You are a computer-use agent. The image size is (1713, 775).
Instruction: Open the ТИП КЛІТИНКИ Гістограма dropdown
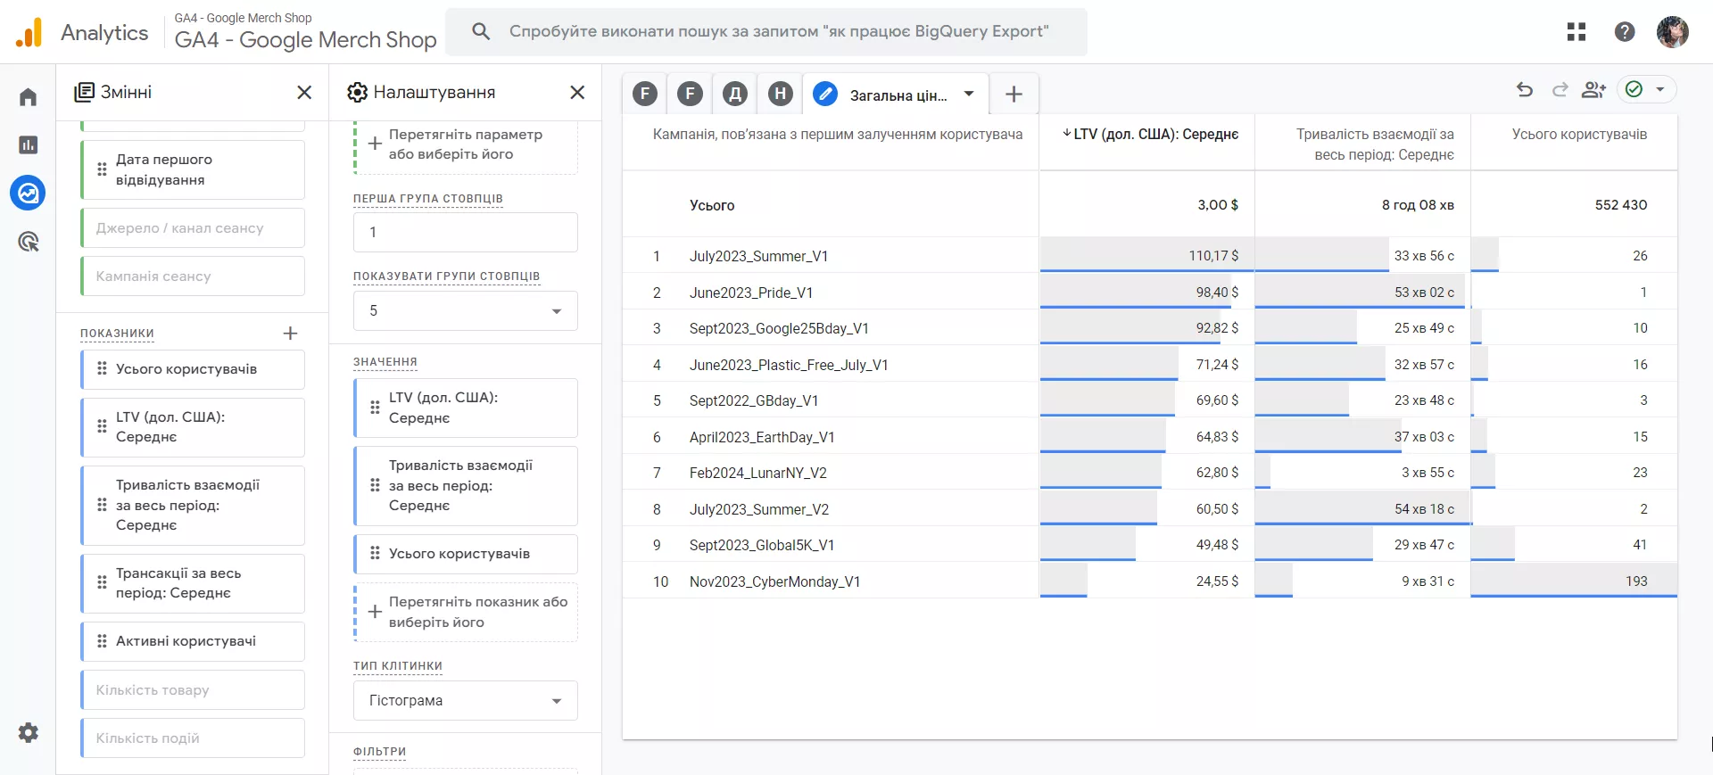[x=466, y=701]
